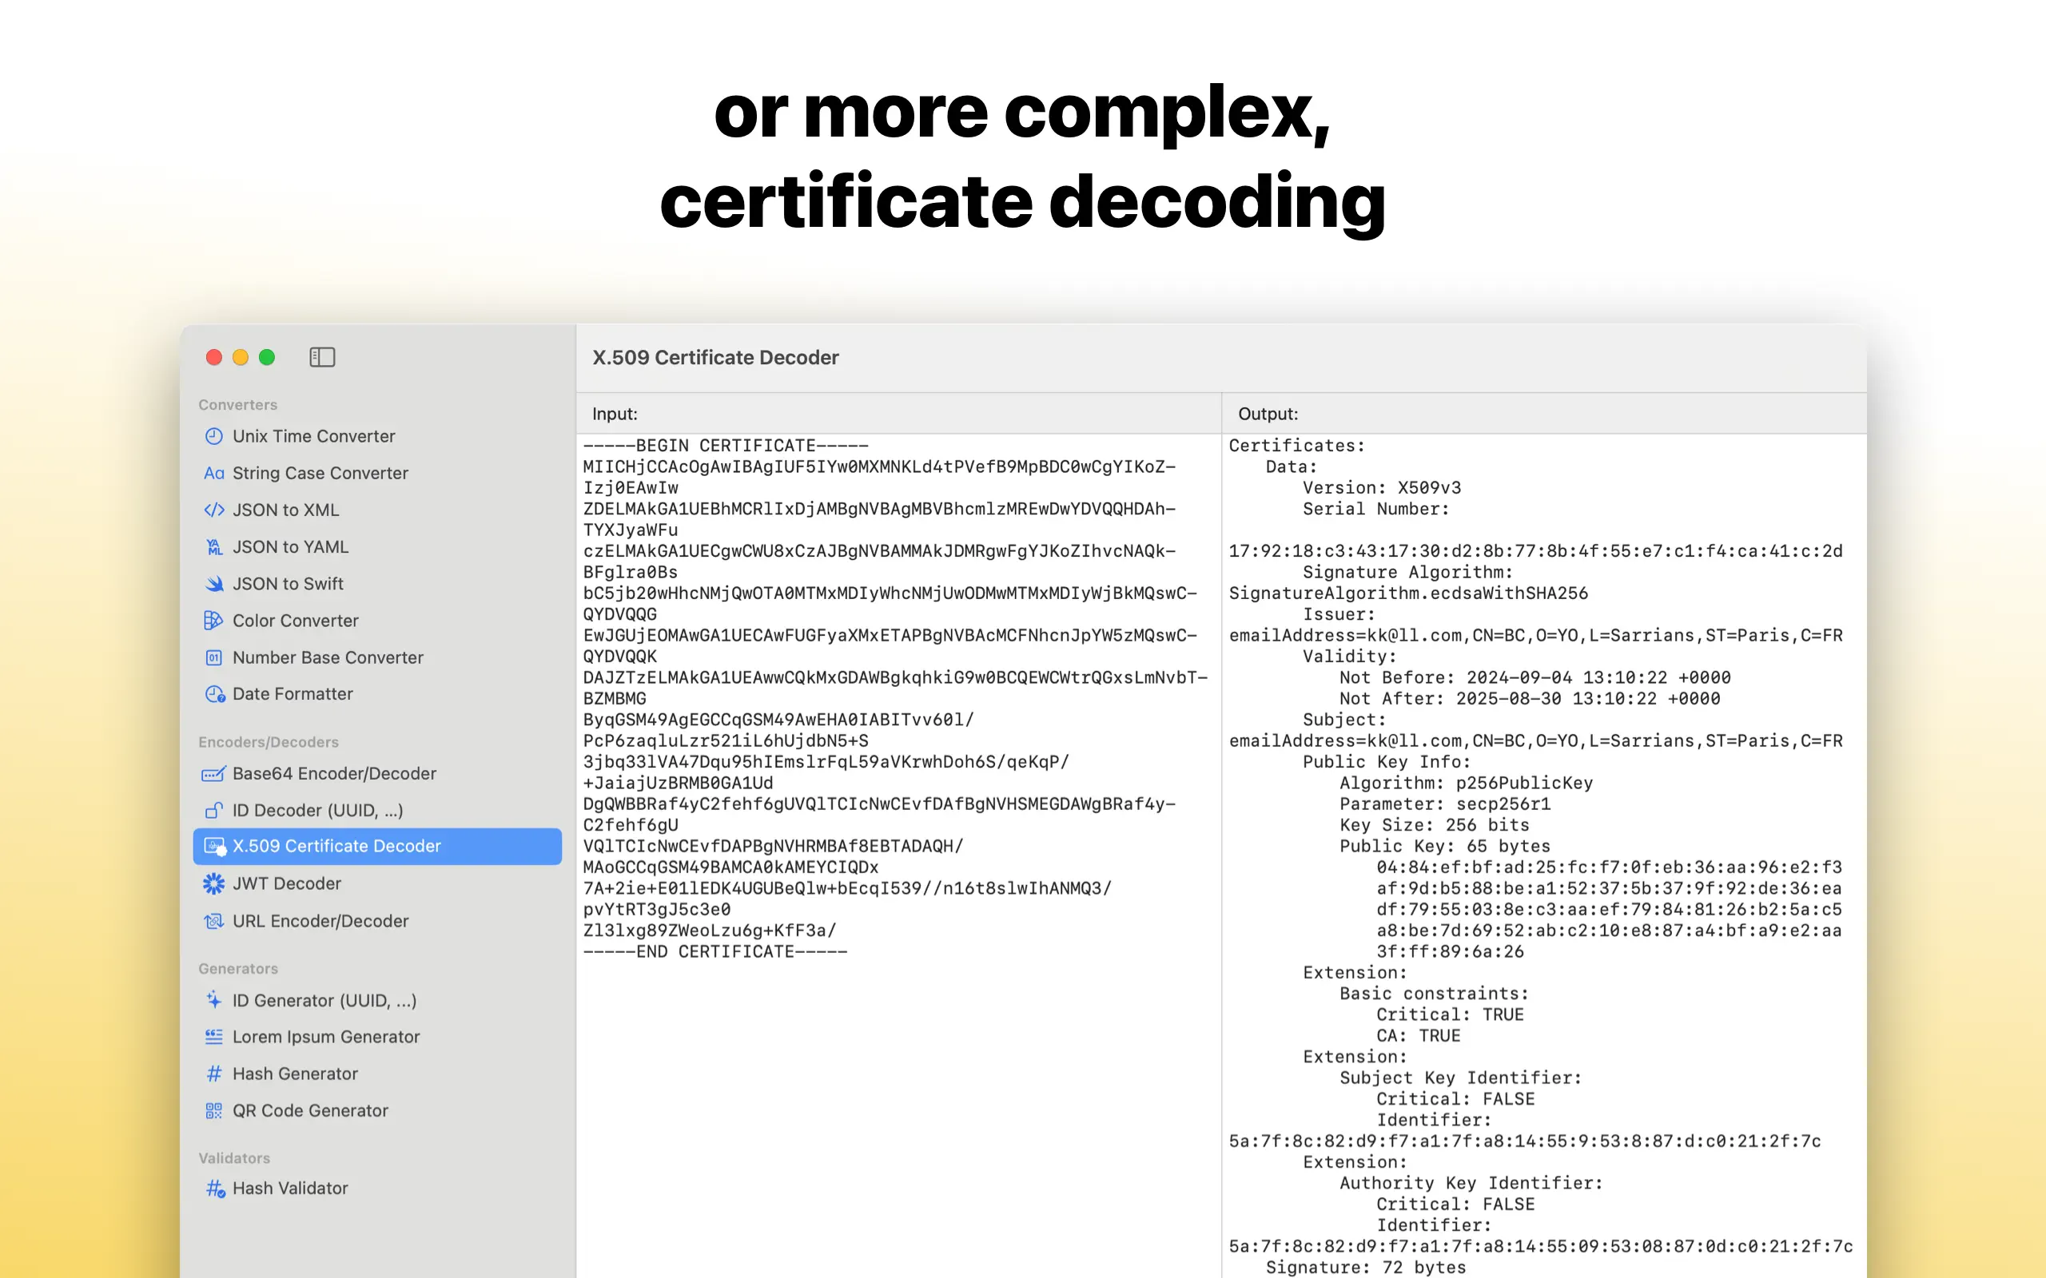This screenshot has height=1278, width=2046.
Task: Click inside the certificate Input text area
Action: point(898,1099)
